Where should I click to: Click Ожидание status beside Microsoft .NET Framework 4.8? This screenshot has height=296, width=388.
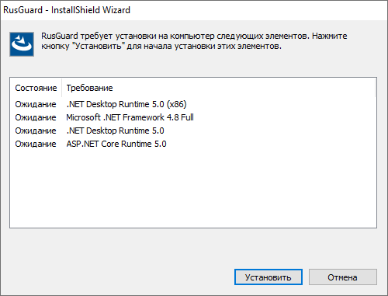pos(36,117)
